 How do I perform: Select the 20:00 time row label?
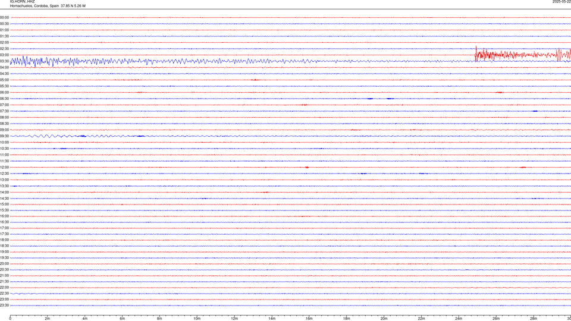pos(4,264)
